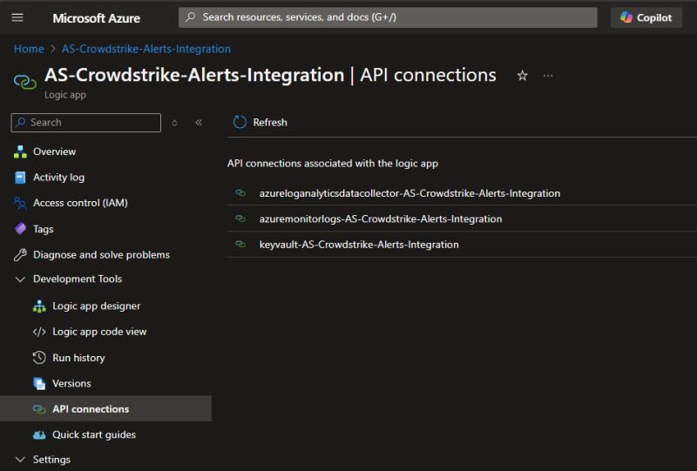Click the search magnifier in top bar

point(191,17)
